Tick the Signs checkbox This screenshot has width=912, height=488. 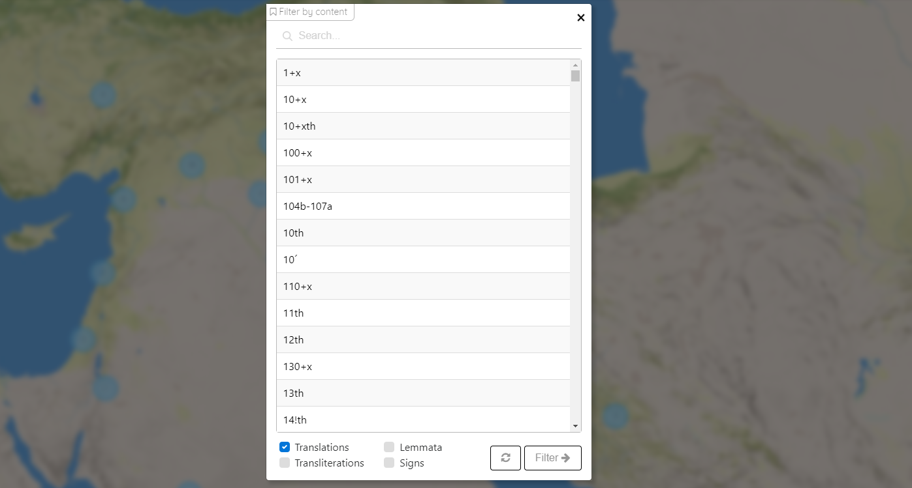389,463
